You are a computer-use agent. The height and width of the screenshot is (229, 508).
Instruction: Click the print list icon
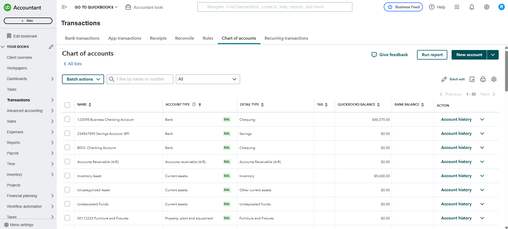click(483, 79)
